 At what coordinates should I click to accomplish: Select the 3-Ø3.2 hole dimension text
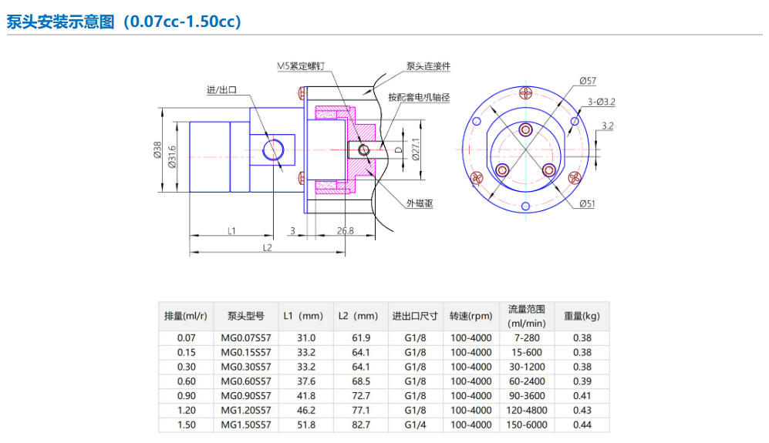pyautogui.click(x=601, y=102)
